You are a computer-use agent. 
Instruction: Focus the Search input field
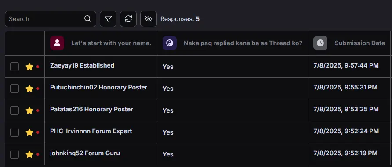pyautogui.click(x=46, y=19)
